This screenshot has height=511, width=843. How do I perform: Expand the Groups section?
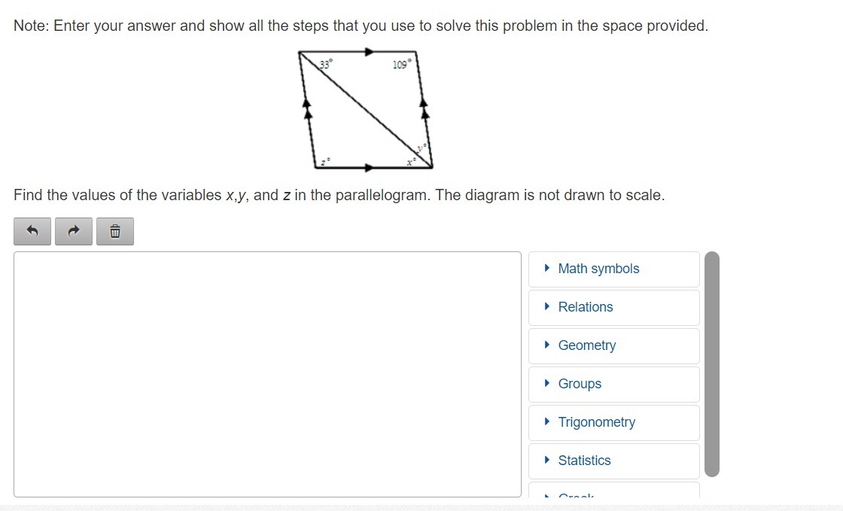pos(580,384)
